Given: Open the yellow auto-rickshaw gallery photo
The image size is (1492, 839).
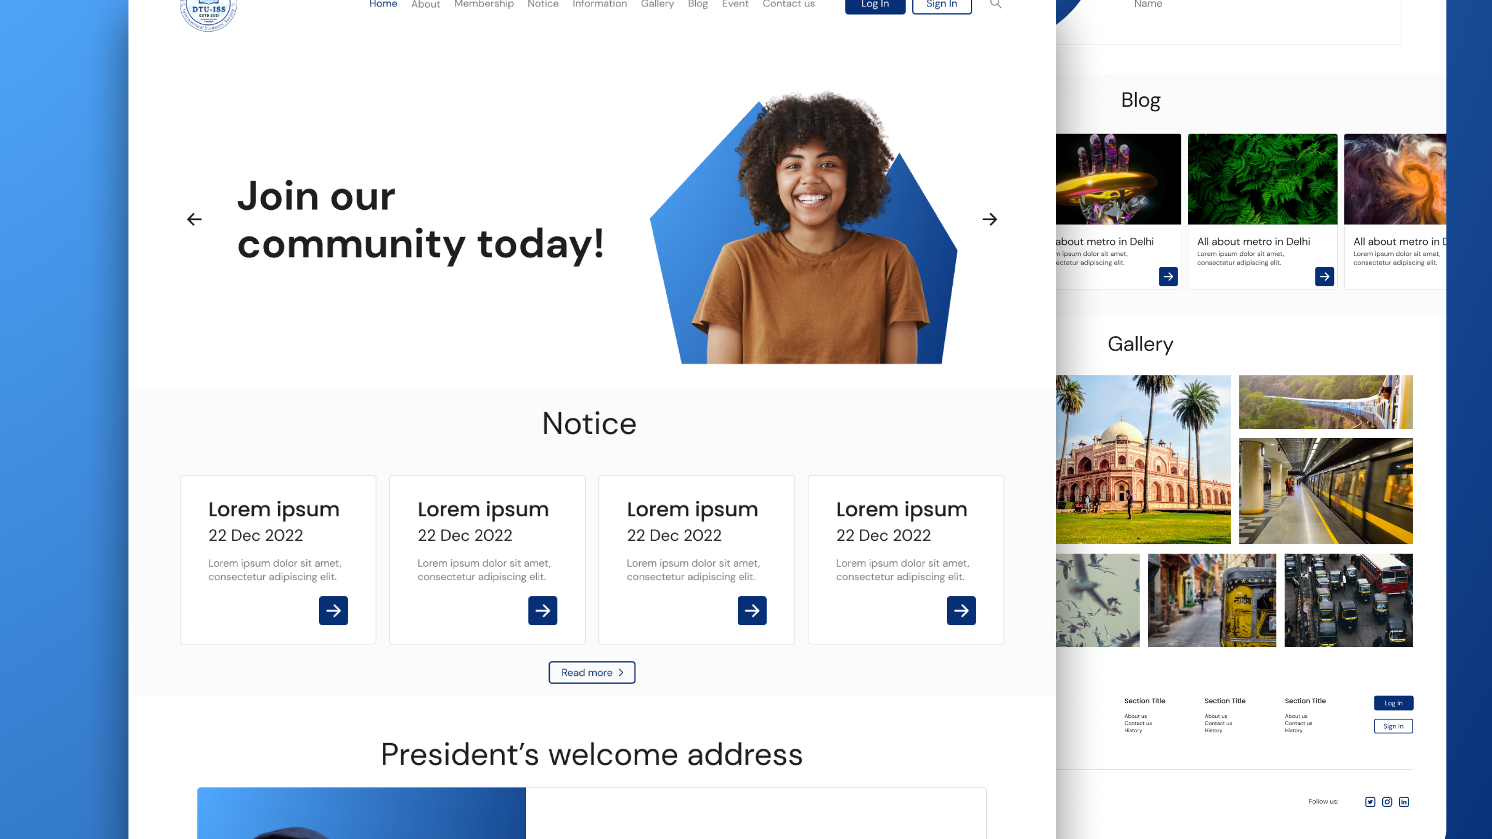Looking at the screenshot, I should point(1212,600).
